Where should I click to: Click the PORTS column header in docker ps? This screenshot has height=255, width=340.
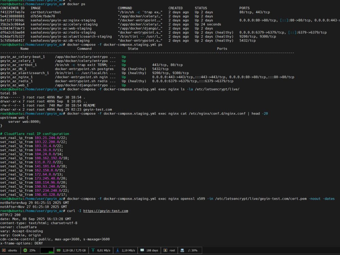click(x=244, y=8)
